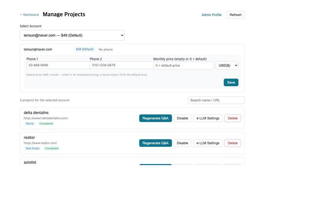The width and height of the screenshot is (335, 209).
Task: Focus the Phone 1 input field
Action: coord(58,65)
